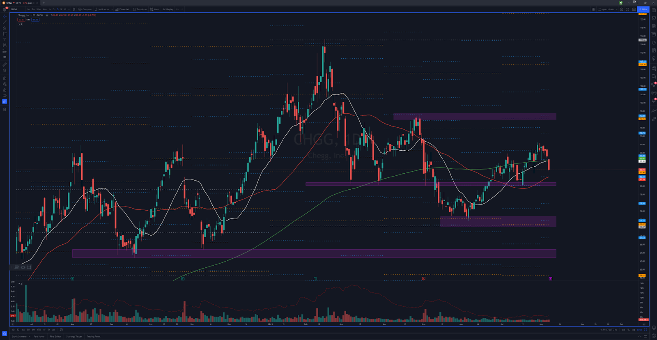Click the red earnings marker on timeline
Viewport: 657px width, 340px height.
(x=423, y=278)
